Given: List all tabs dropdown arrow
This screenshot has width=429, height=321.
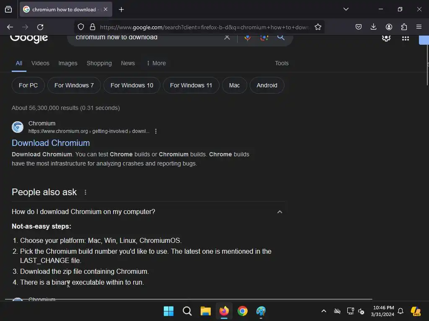Looking at the screenshot, I should click(346, 9).
